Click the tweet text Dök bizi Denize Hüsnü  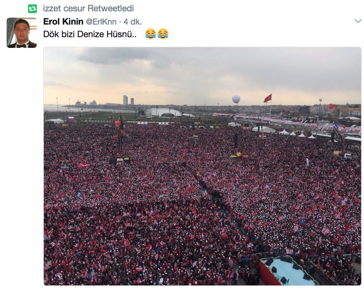click(90, 34)
